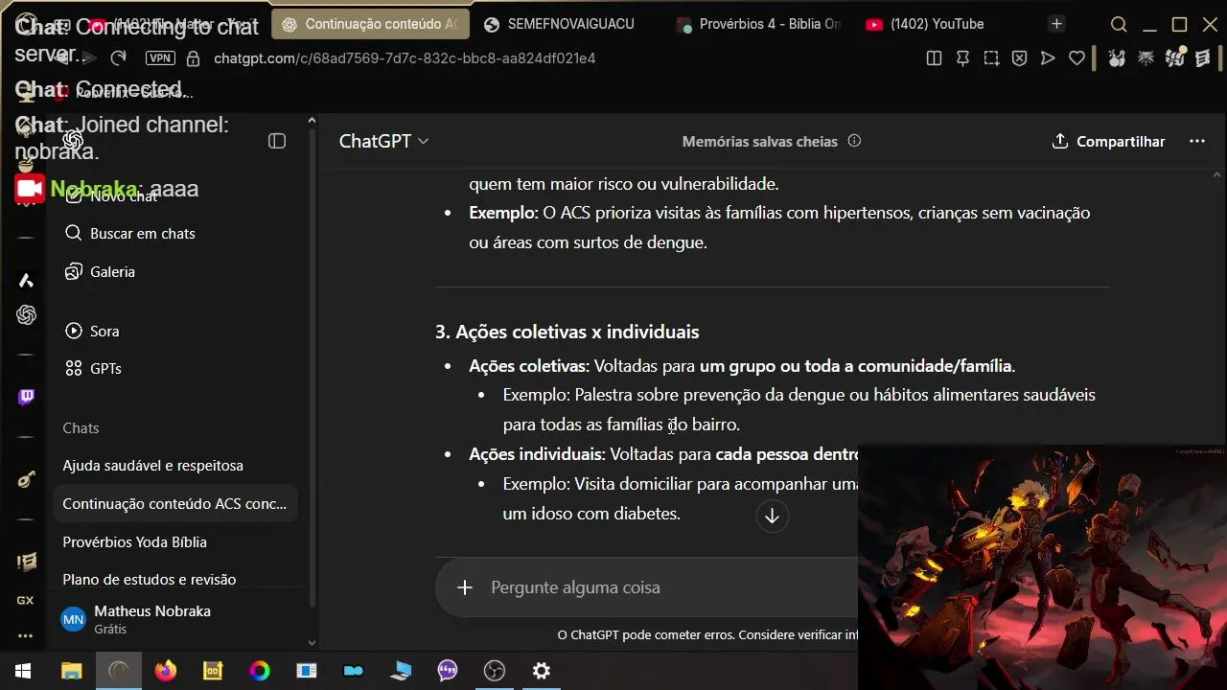Open ChatGPT model selector dropdown

click(383, 141)
